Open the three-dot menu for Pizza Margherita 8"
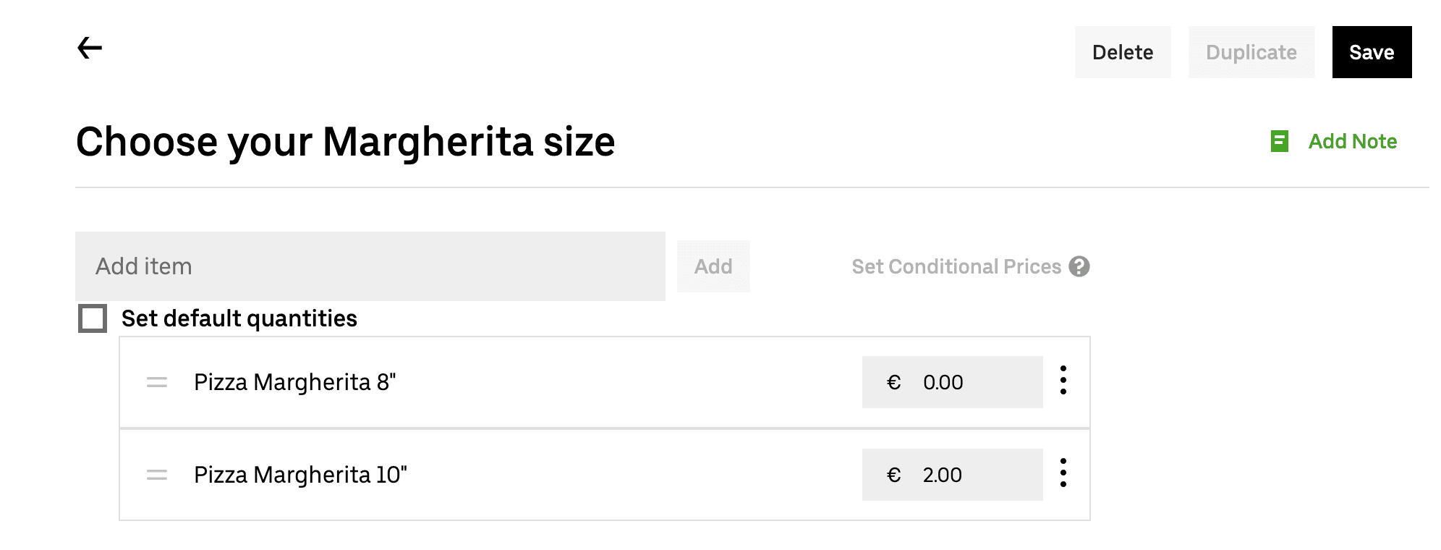This screenshot has height=550, width=1441. 1063,382
